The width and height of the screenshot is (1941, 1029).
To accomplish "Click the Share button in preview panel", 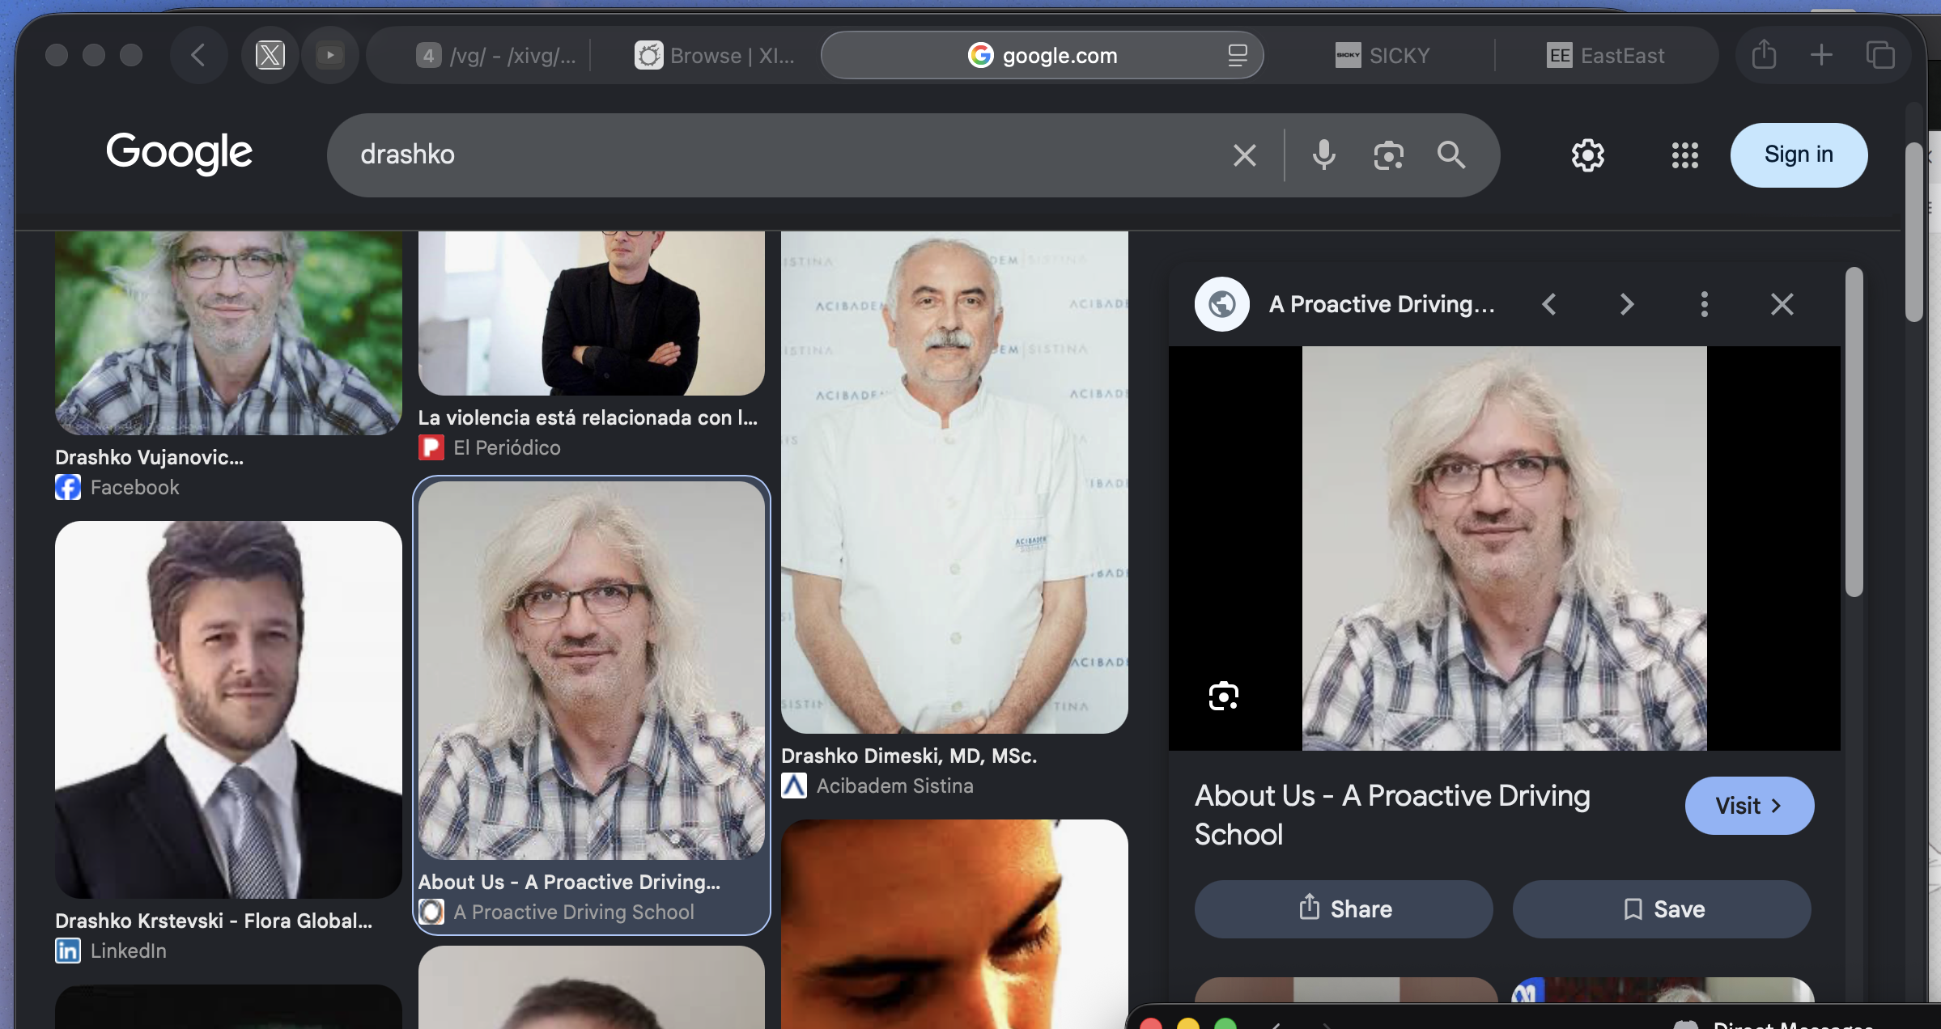I will coord(1344,909).
